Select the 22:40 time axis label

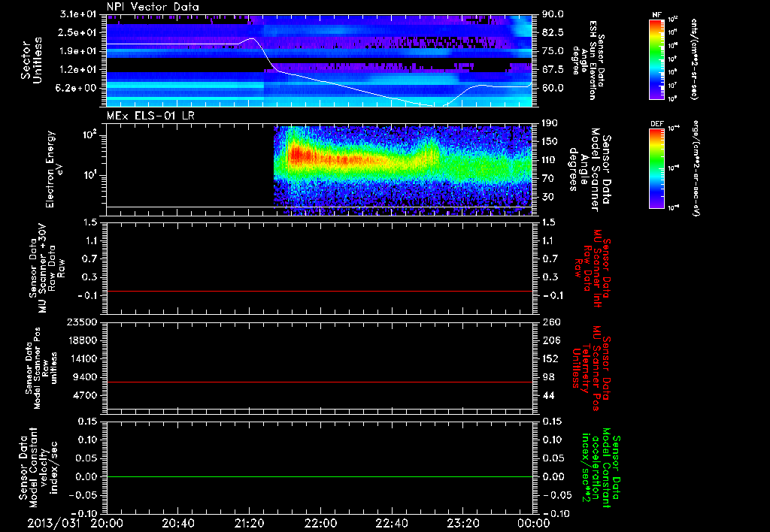tap(391, 522)
